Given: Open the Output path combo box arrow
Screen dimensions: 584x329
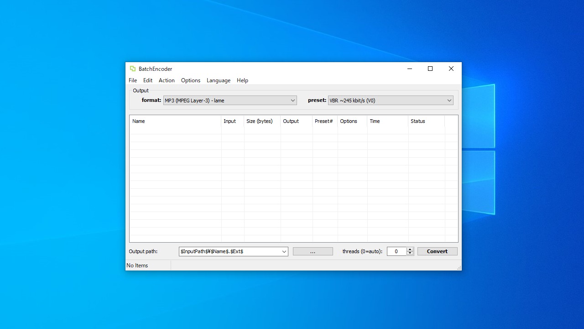Looking at the screenshot, I should click(284, 251).
